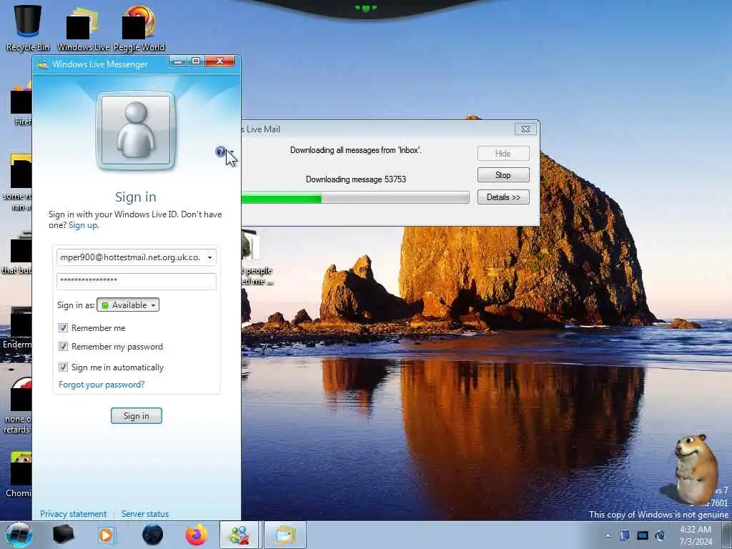
Task: Open the Peggle World desktop shortcut
Action: coord(139,27)
